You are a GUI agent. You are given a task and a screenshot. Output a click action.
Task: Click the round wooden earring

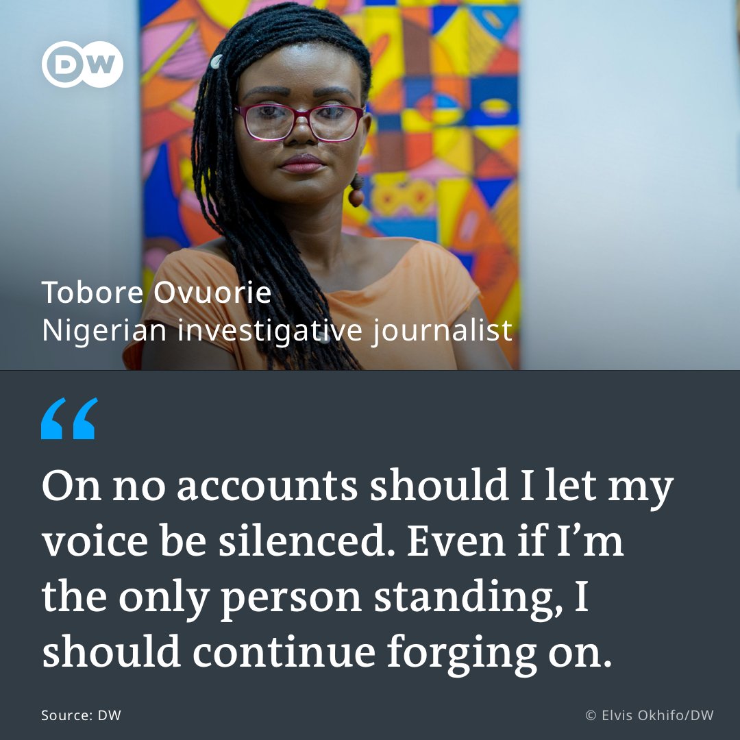click(356, 193)
